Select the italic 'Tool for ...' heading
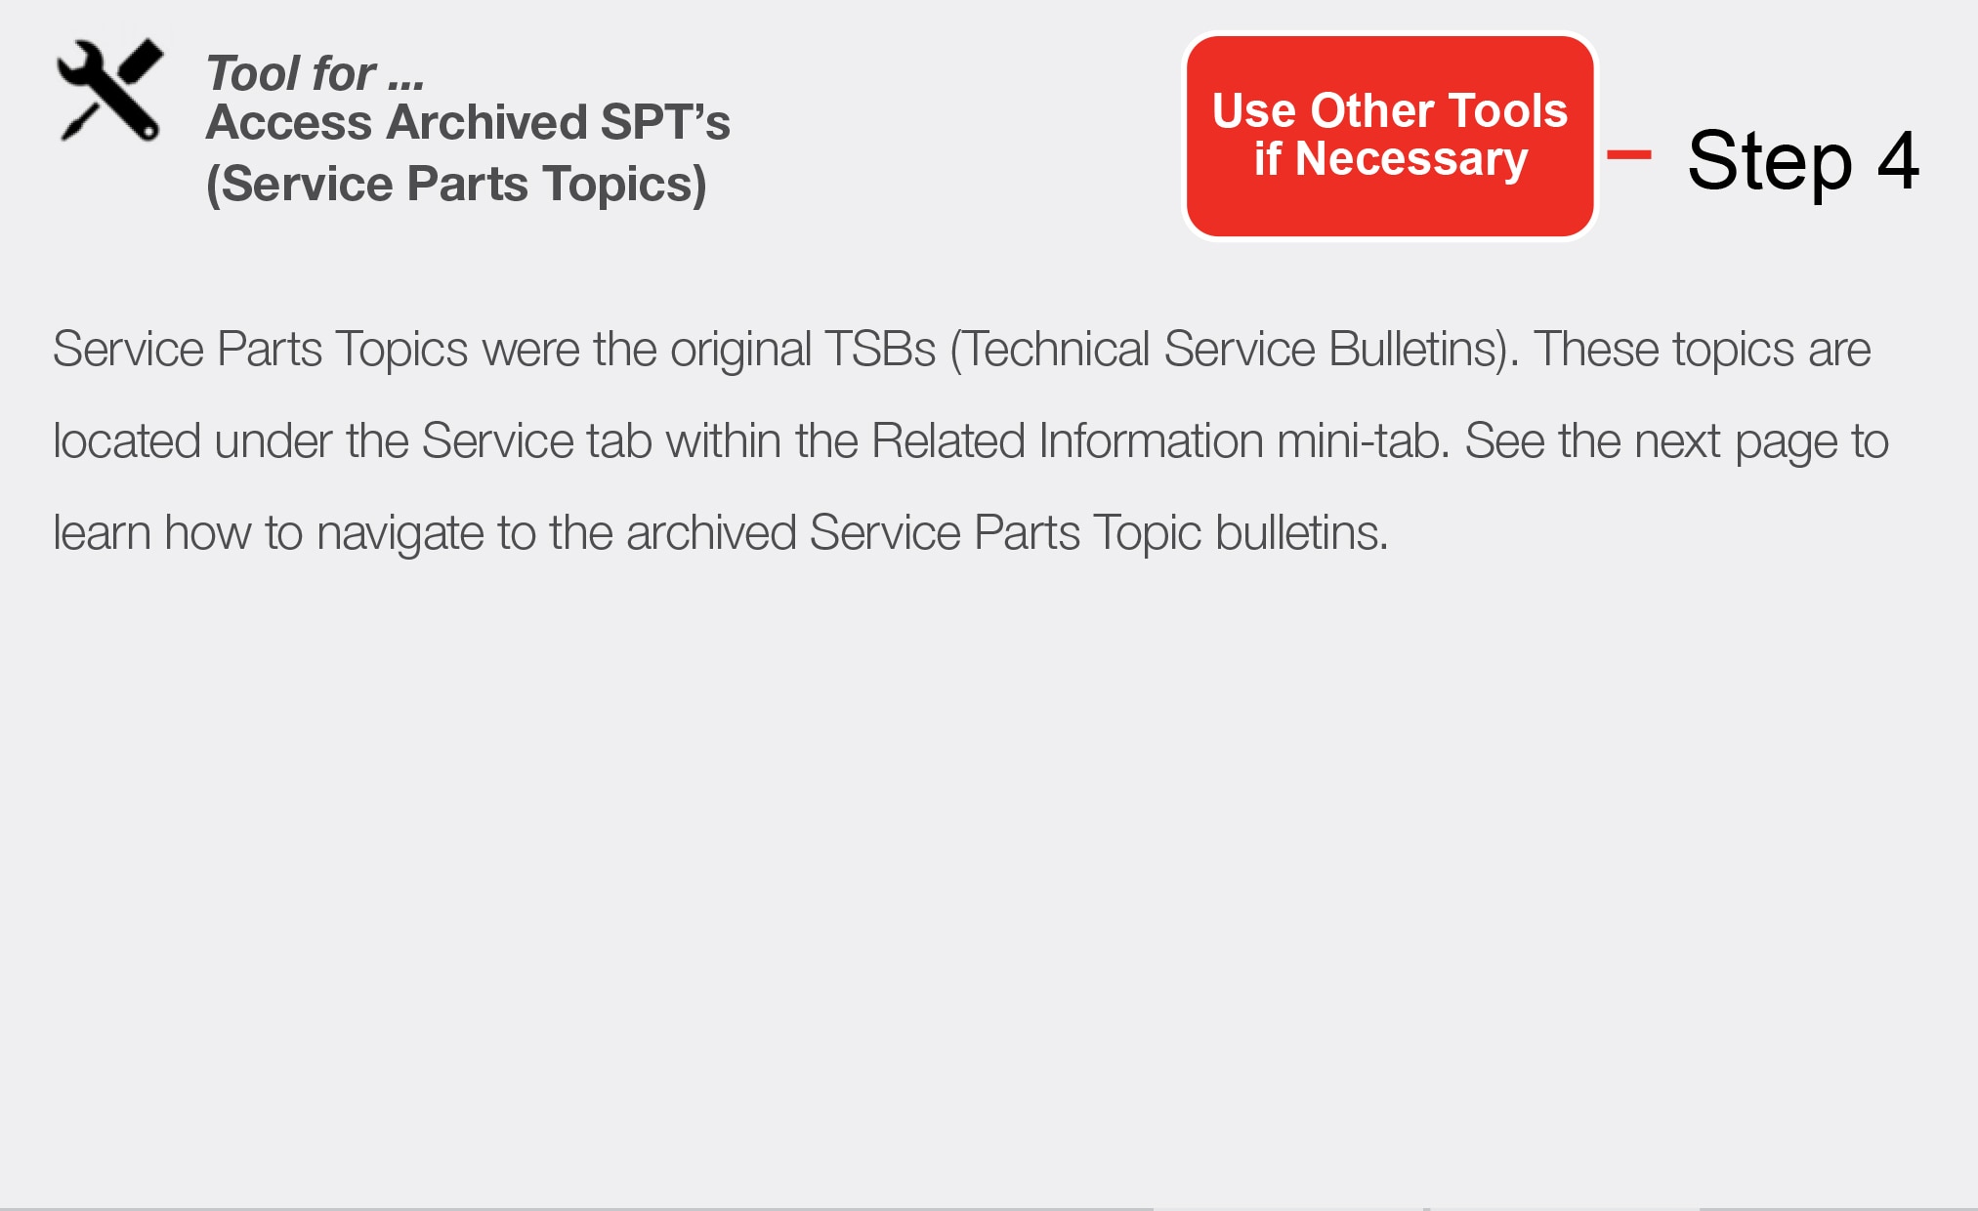The image size is (1978, 1211). pos(315,73)
